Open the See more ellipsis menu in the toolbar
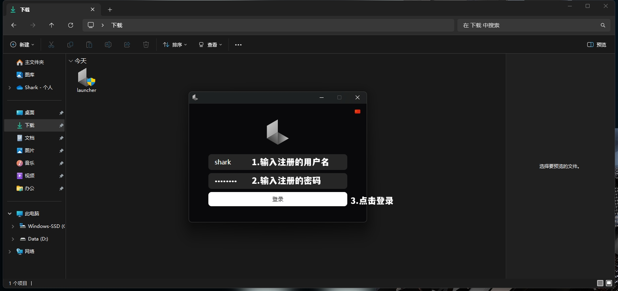Screen dimensions: 618x291 coord(238,45)
